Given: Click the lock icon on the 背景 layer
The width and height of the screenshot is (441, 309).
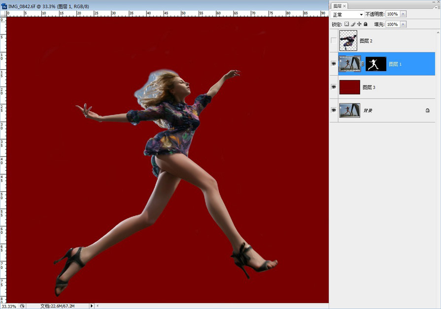Looking at the screenshot, I should click(427, 111).
